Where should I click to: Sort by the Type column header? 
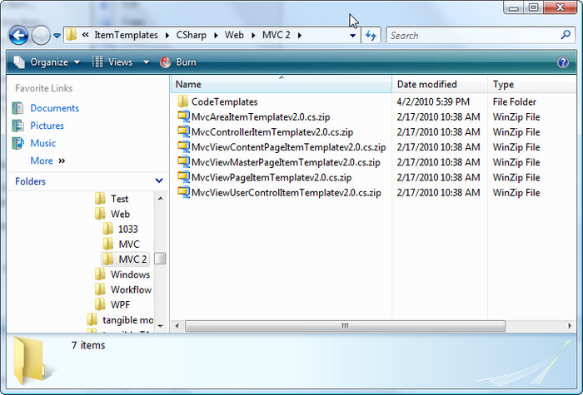(x=531, y=84)
